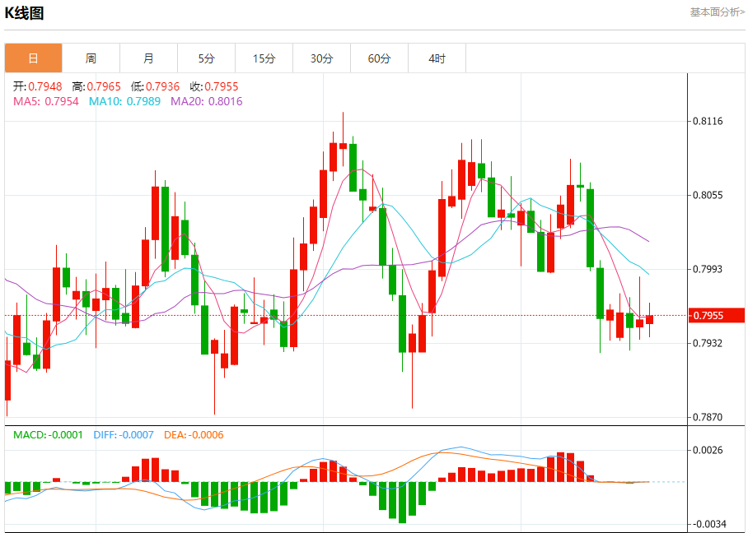Select the 日 daily chart tab
The width and height of the screenshot is (748, 533).
[33, 58]
